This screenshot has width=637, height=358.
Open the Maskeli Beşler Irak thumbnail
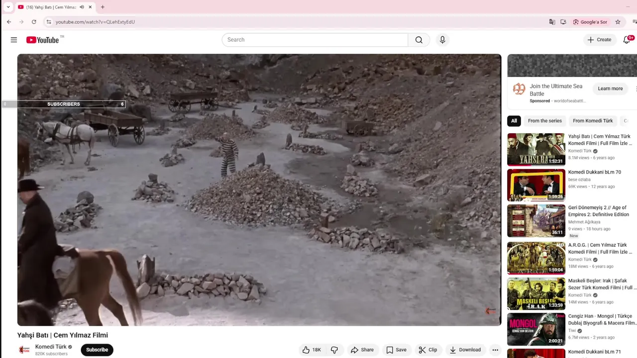tap(536, 294)
